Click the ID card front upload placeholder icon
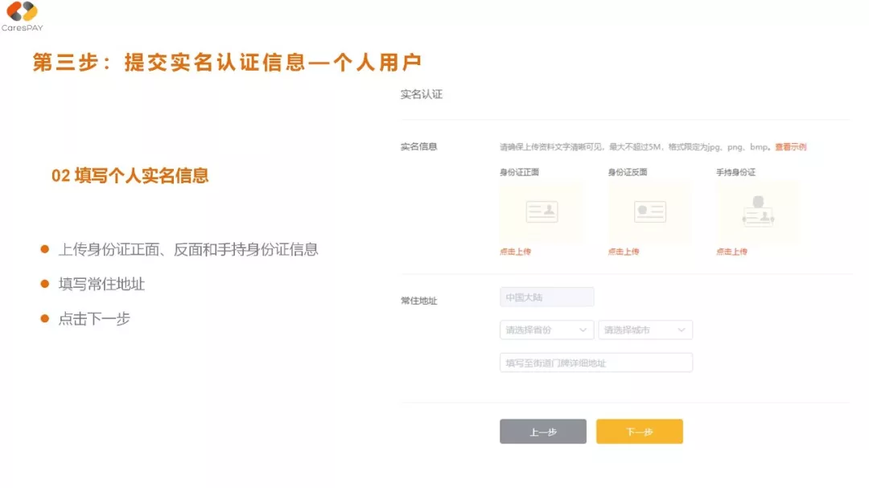Screen dimensions: 869x488 tap(541, 211)
